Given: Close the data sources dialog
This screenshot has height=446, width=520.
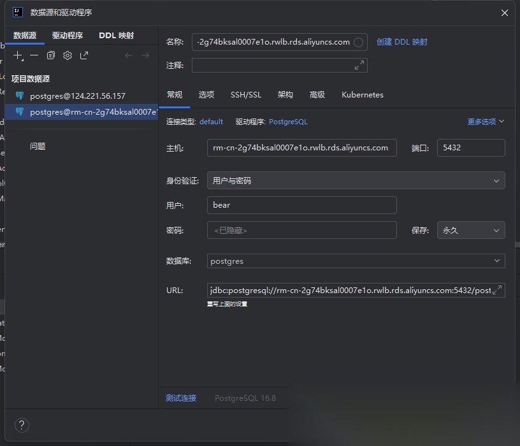Looking at the screenshot, I should [505, 13].
